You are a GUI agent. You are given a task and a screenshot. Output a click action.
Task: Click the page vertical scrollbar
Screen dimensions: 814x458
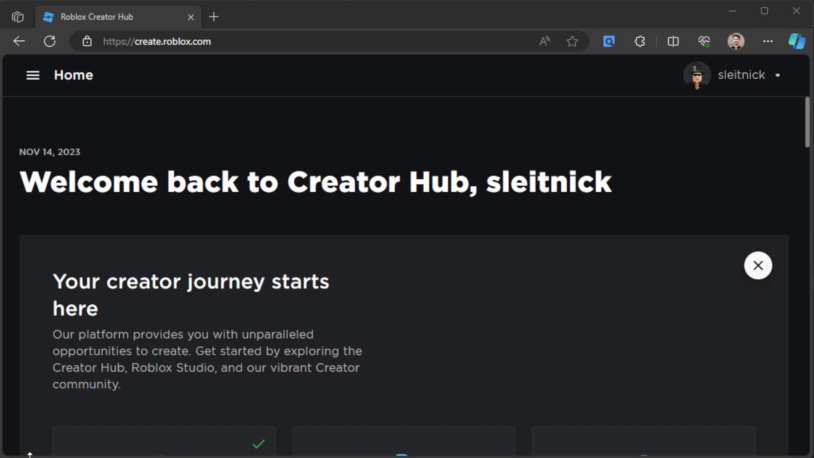click(x=807, y=122)
